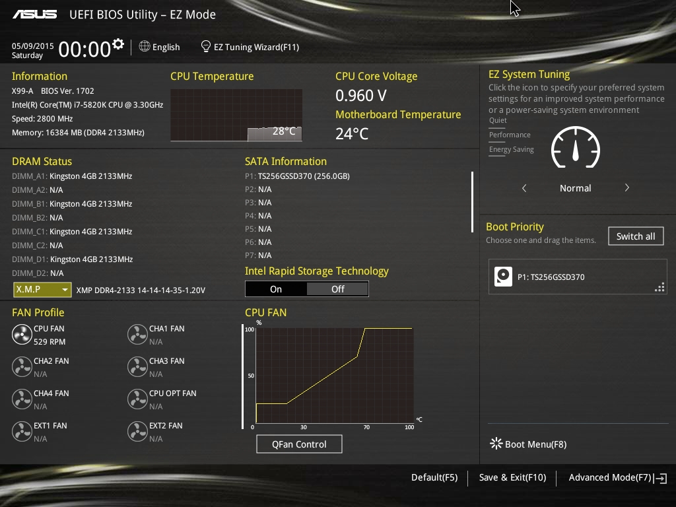Click the Motherboard Temperature value 24°C
Viewport: 676px width, 507px height.
point(353,133)
